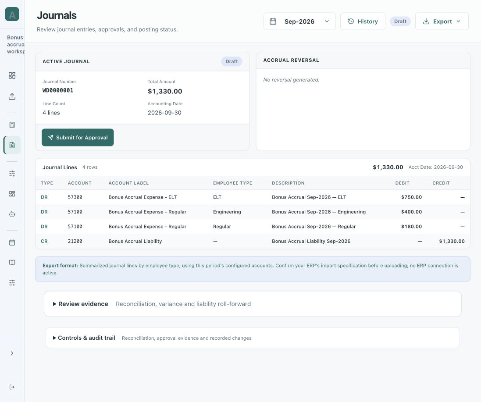Click the Bonus Accrual Expense - ELT label
481x402 pixels.
pos(143,197)
